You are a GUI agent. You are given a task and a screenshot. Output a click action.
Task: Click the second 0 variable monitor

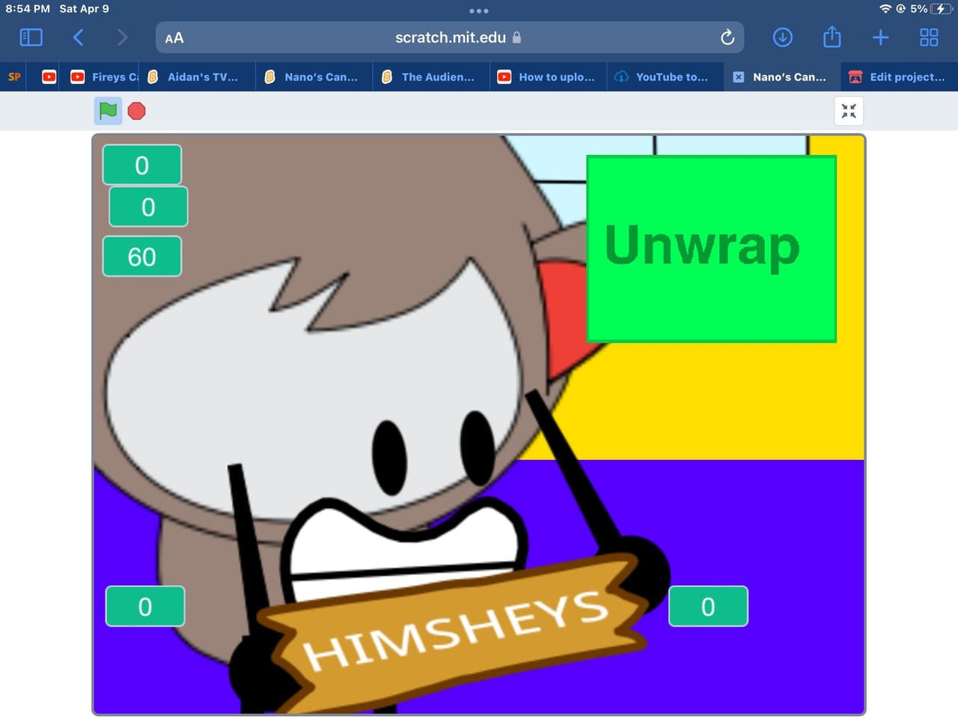point(148,207)
